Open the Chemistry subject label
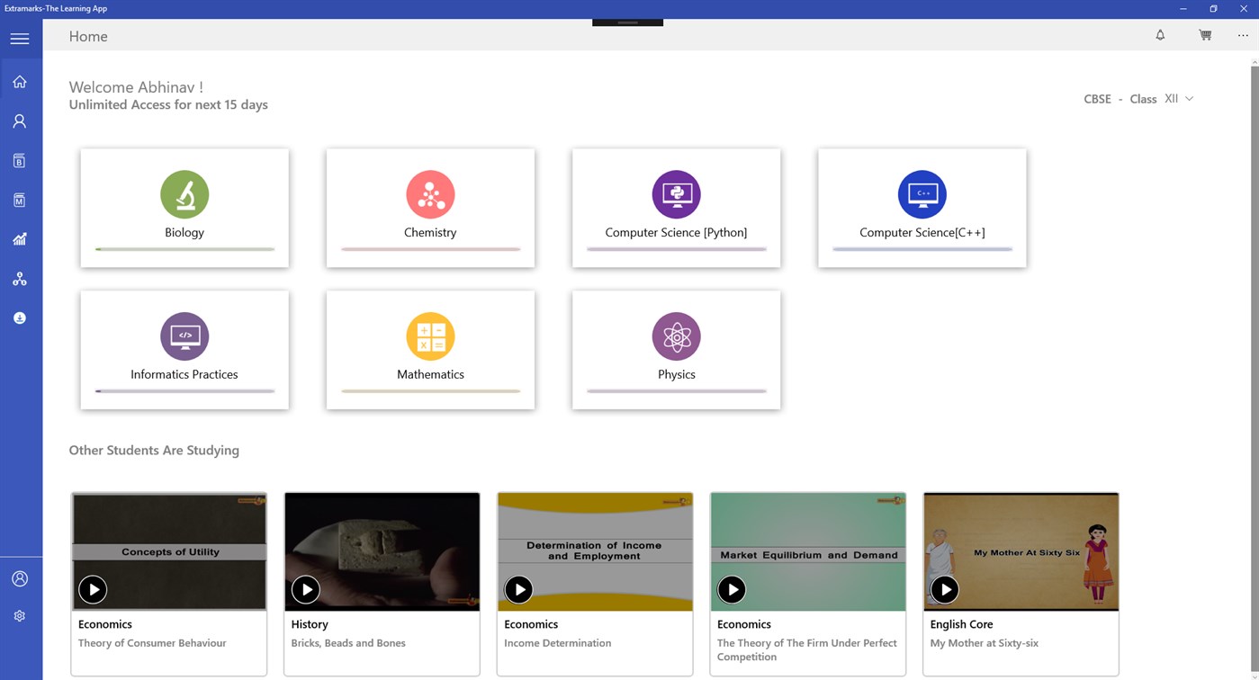The height and width of the screenshot is (680, 1259). coord(430,232)
